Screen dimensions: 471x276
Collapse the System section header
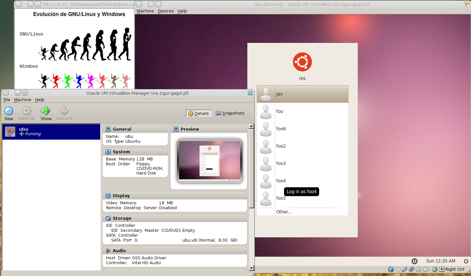[121, 152]
